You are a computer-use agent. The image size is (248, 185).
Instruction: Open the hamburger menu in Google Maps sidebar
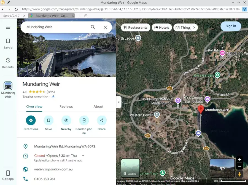(x=8, y=27)
